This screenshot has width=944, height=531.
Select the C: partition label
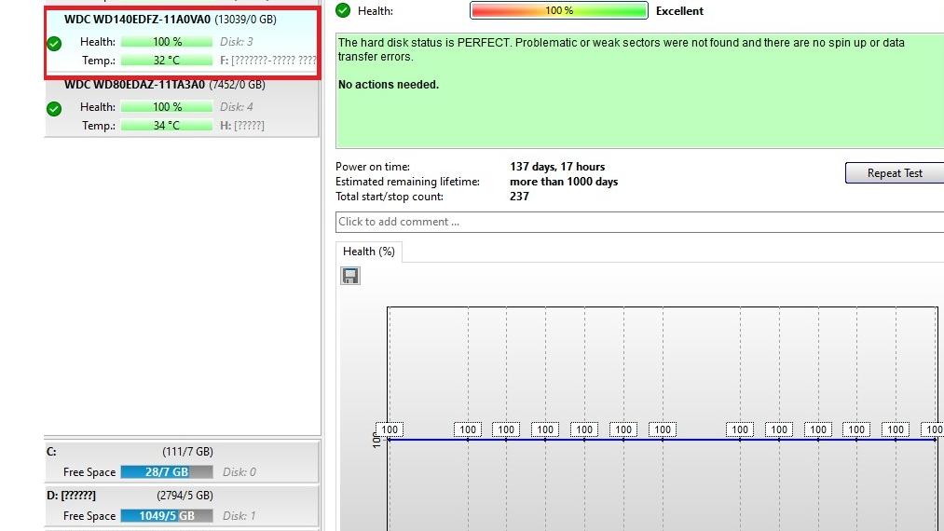pyautogui.click(x=52, y=452)
